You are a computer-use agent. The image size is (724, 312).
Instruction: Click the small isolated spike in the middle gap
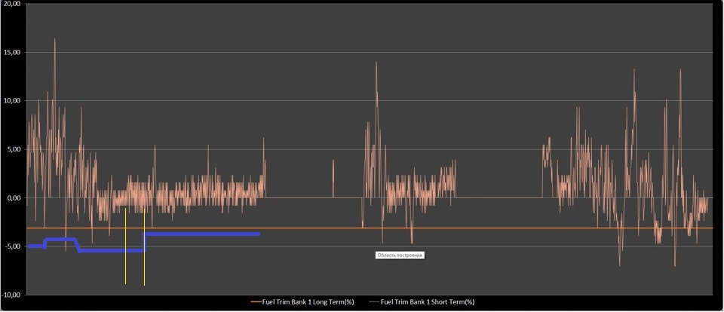(x=333, y=173)
